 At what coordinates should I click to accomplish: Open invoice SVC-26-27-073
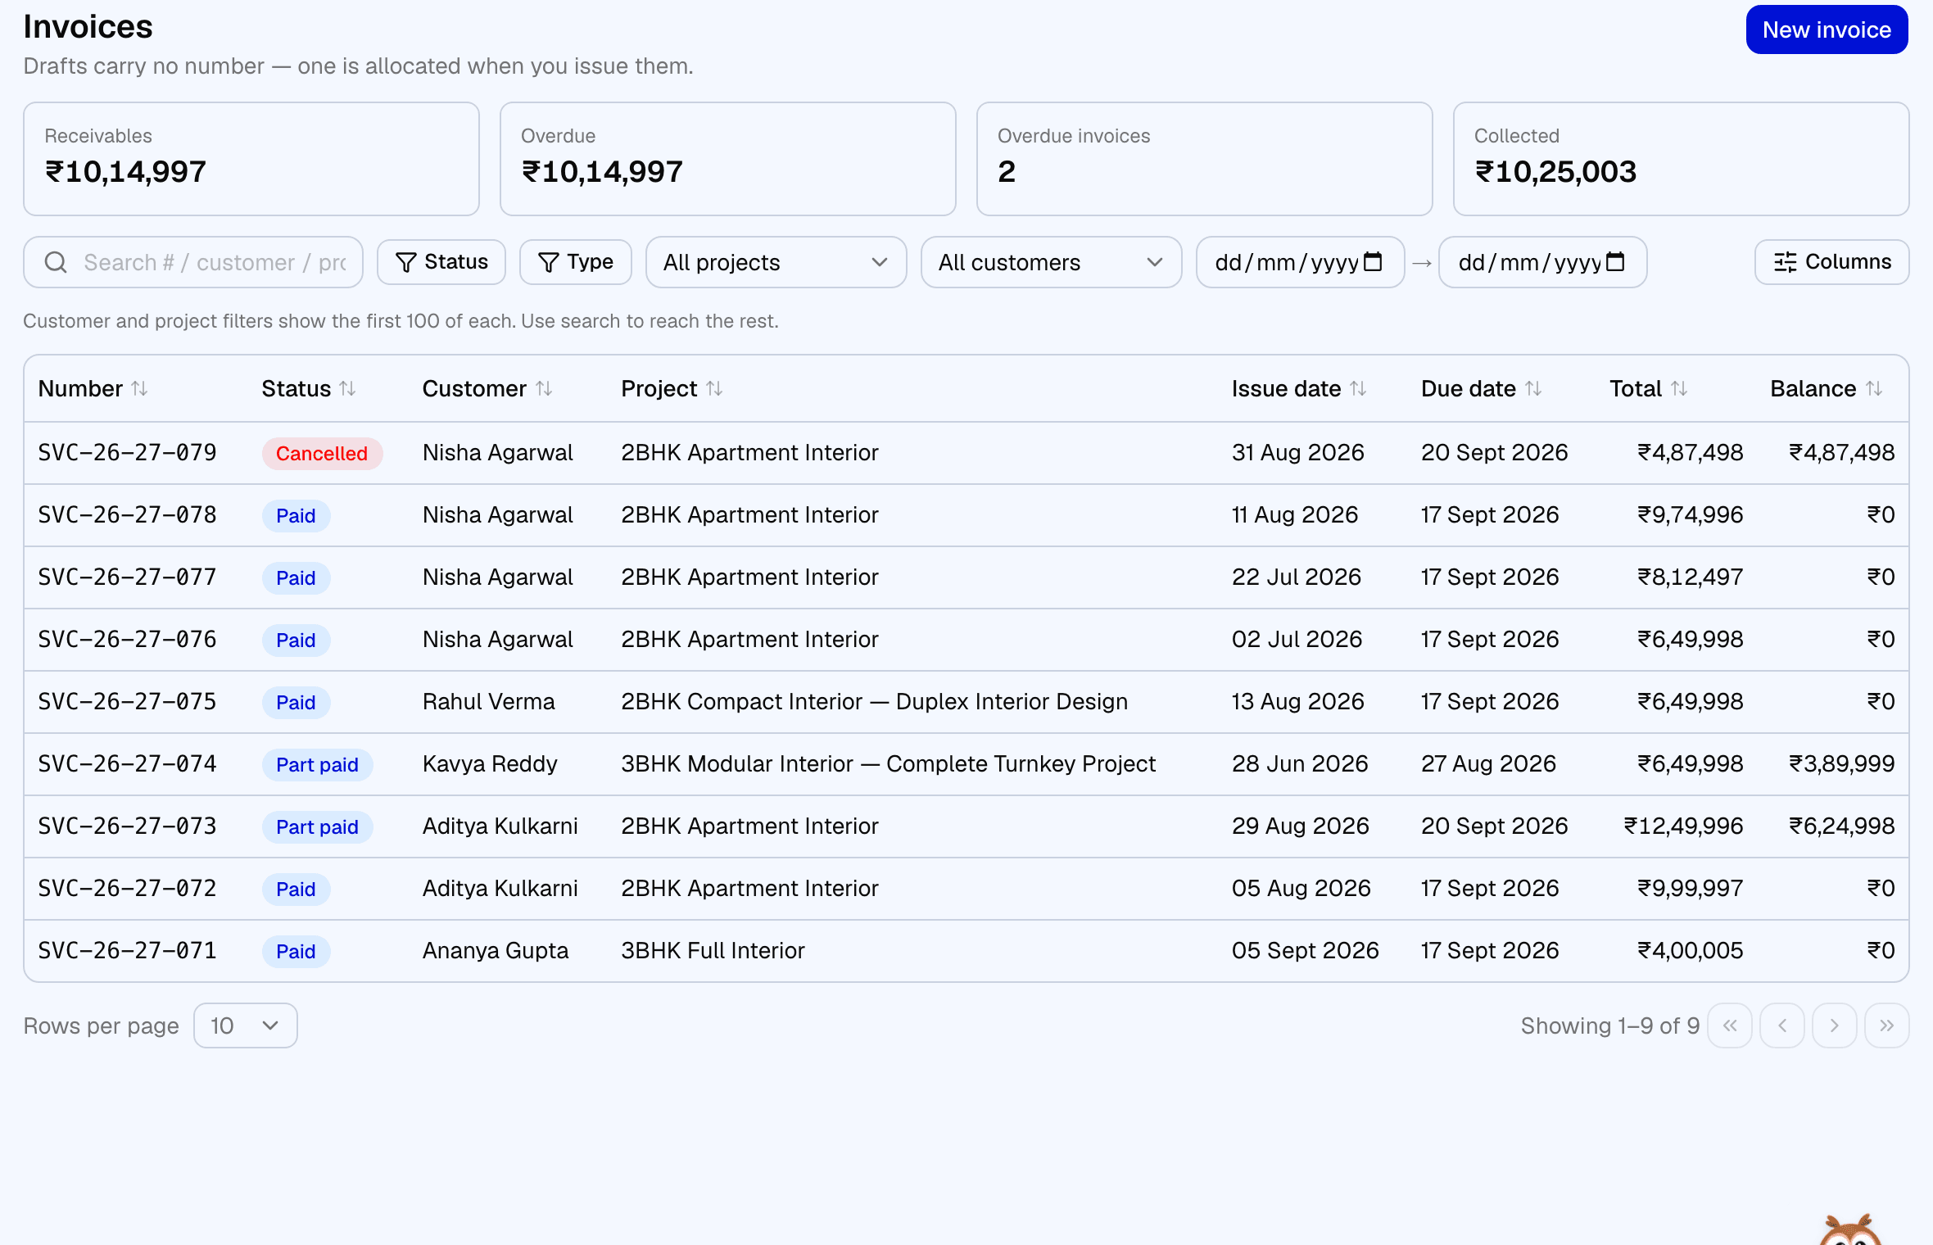click(127, 826)
